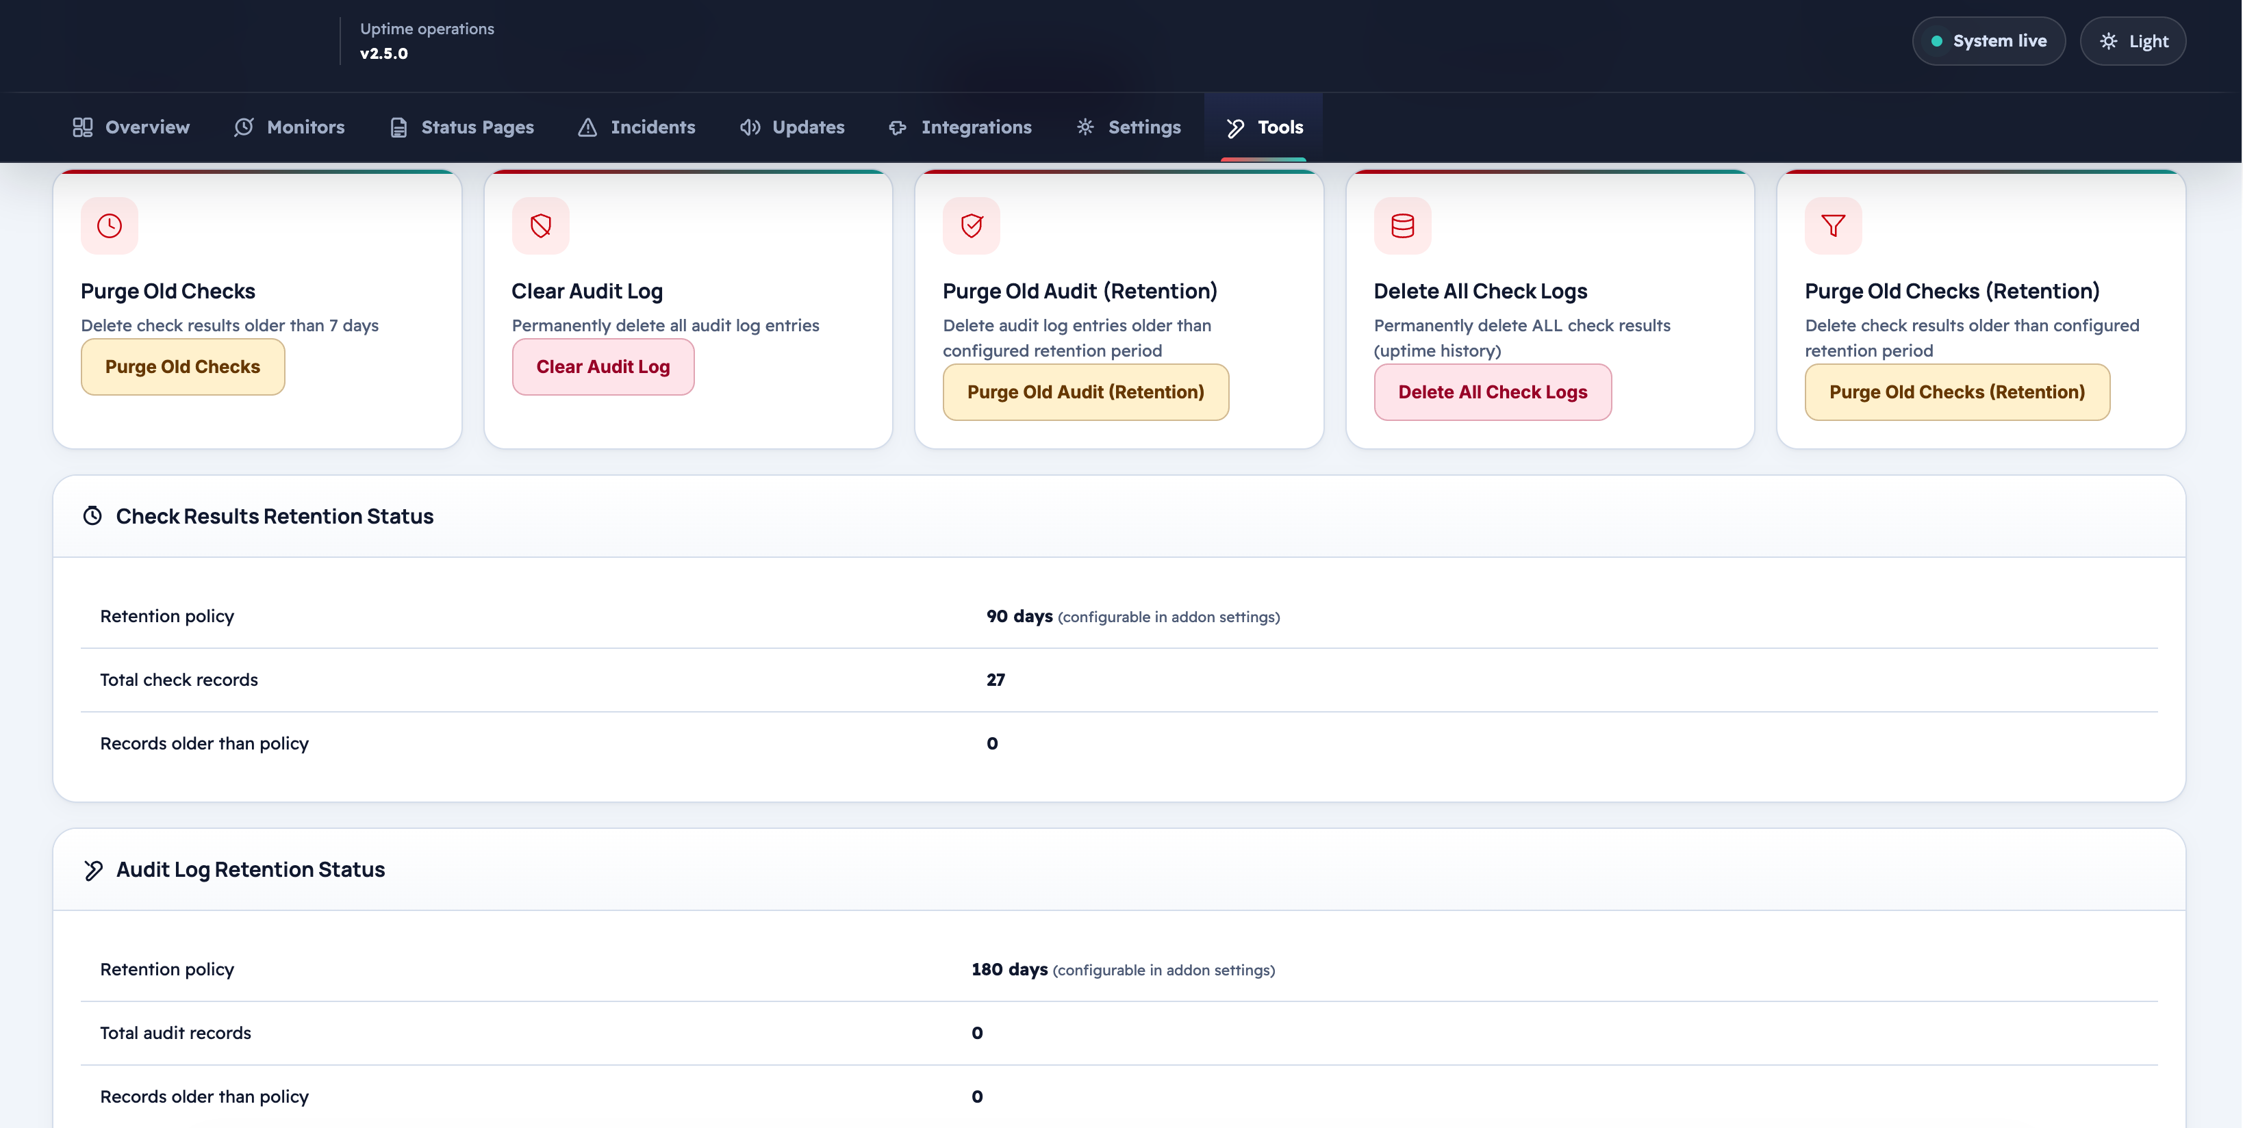Click the Integrations puzzle icon
The image size is (2243, 1128).
(x=898, y=127)
